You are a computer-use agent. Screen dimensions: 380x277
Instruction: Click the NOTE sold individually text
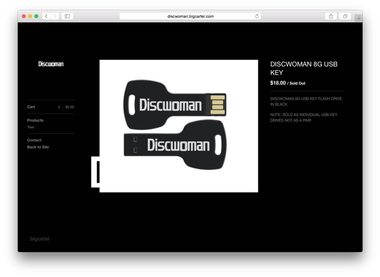(x=303, y=117)
